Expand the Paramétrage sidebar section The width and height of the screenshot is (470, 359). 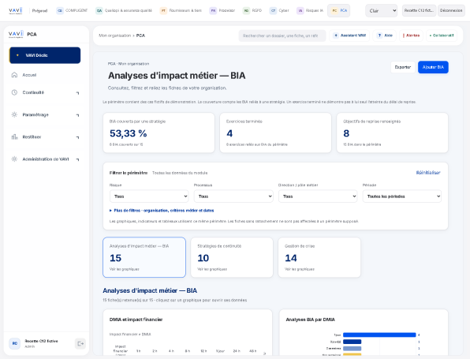[x=77, y=115]
